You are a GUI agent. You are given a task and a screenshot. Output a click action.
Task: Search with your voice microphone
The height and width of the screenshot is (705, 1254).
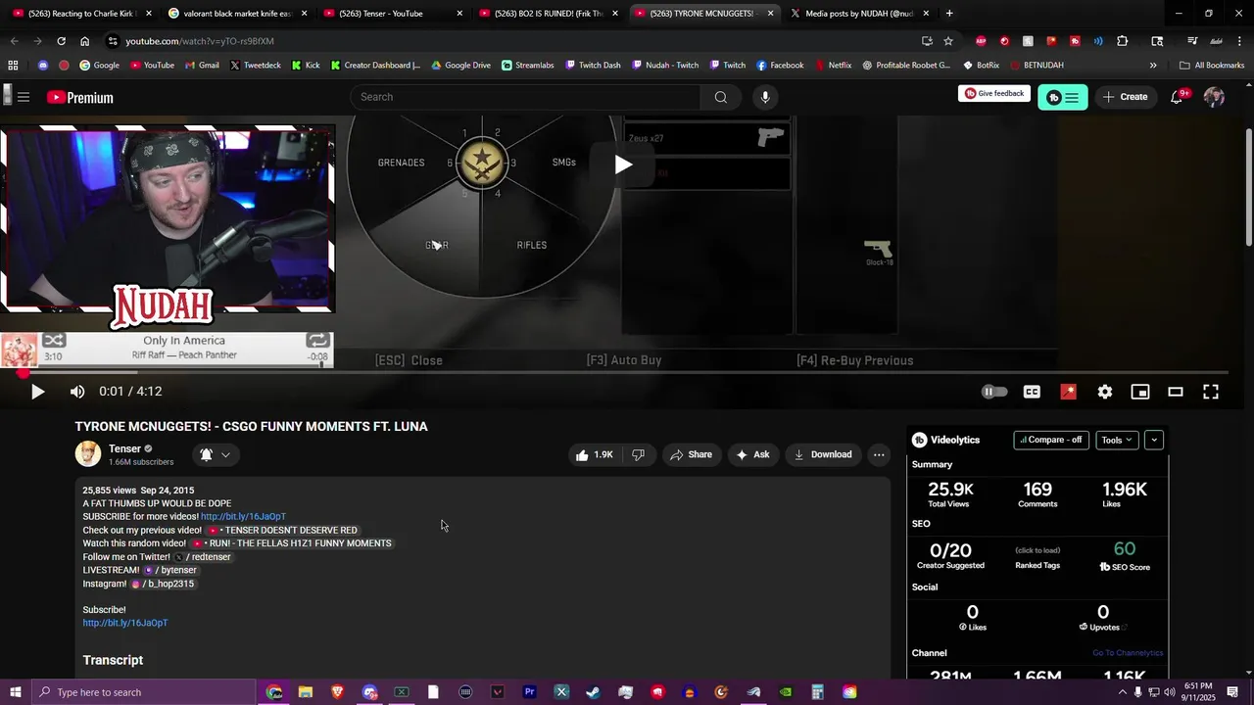(765, 97)
